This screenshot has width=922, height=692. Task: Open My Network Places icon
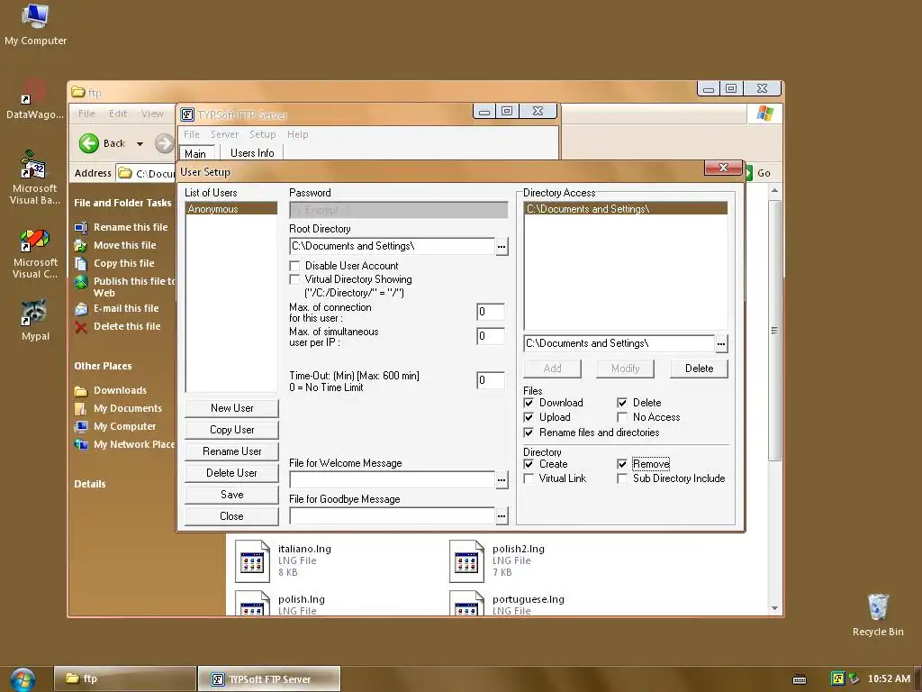pos(80,444)
